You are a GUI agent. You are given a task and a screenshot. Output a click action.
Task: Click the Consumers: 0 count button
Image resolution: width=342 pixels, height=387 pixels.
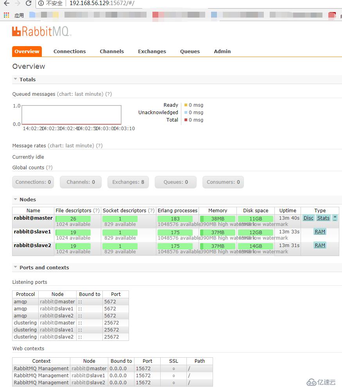[x=223, y=182]
